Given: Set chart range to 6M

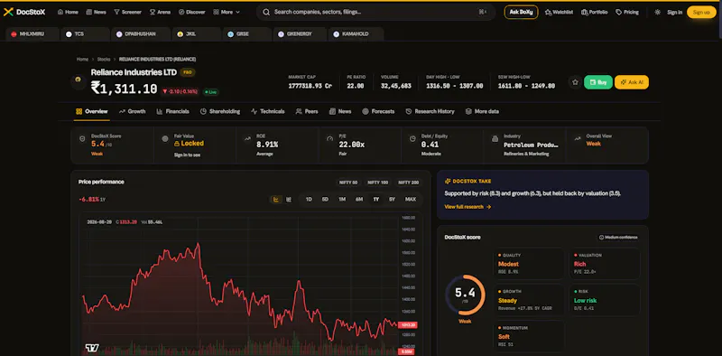Looking at the screenshot, I should pyautogui.click(x=359, y=199).
